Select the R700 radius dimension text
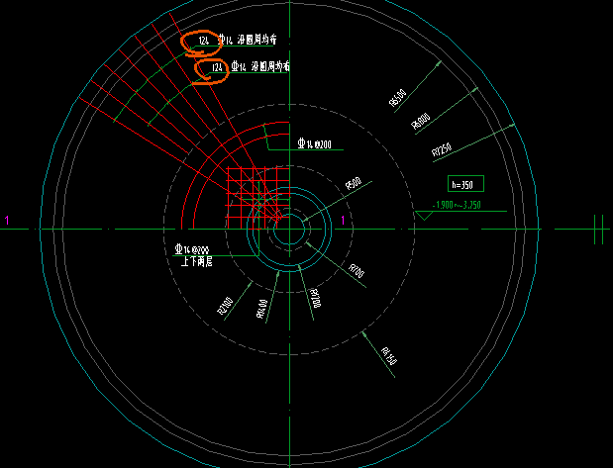Image resolution: width=613 pixels, height=468 pixels. 357,270
